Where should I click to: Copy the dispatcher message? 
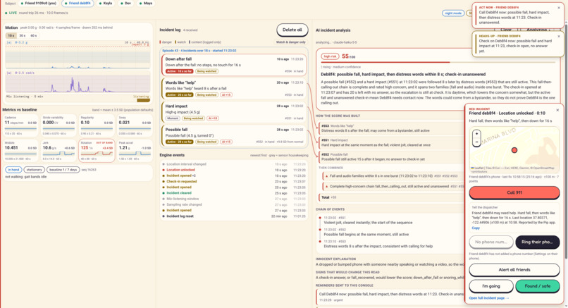coord(476,228)
